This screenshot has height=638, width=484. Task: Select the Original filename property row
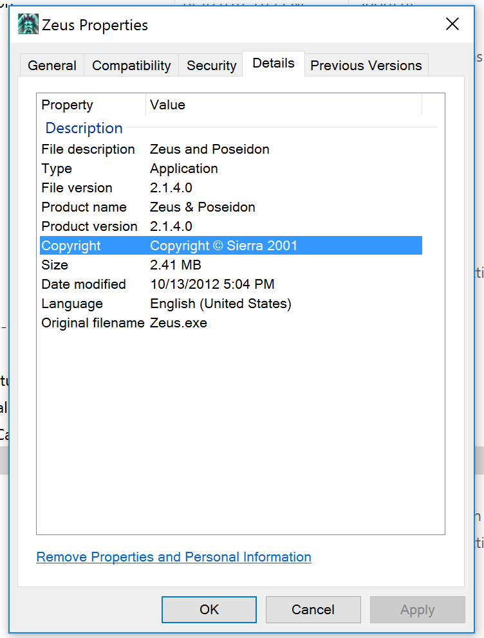[231, 323]
